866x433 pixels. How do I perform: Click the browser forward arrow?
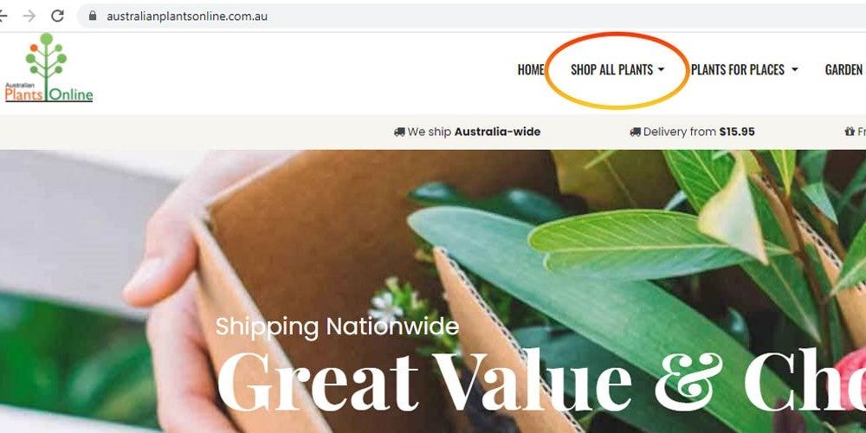coord(29,16)
